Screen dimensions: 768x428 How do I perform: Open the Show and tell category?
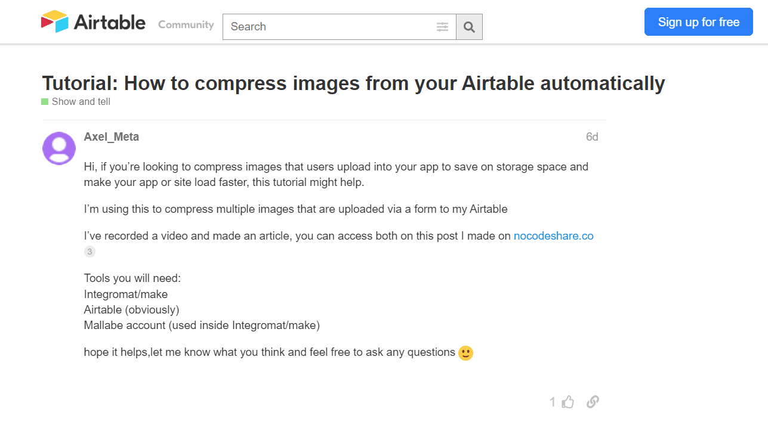pyautogui.click(x=76, y=102)
